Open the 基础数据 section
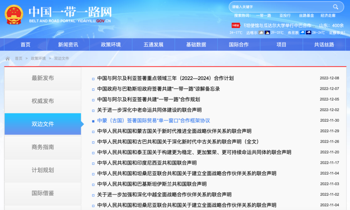The image size is (350, 210). coord(196,44)
